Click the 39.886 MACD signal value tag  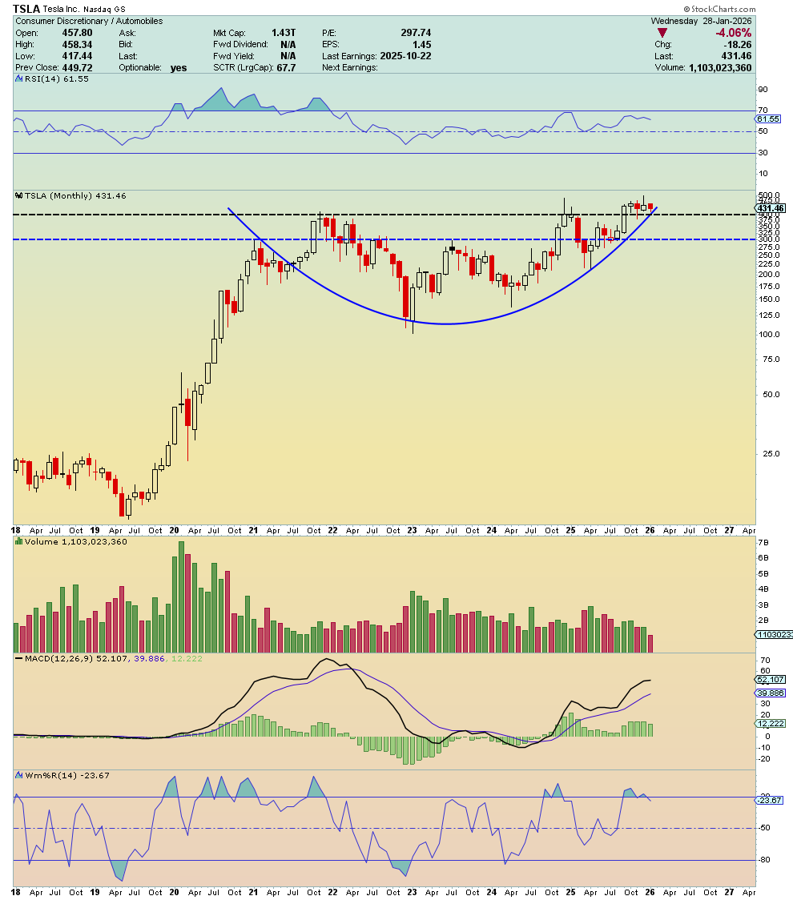pos(769,693)
